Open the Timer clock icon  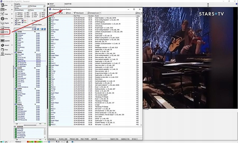[3, 50]
